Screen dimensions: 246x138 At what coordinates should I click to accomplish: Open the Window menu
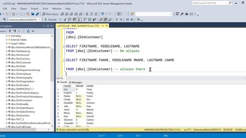coord(57,8)
